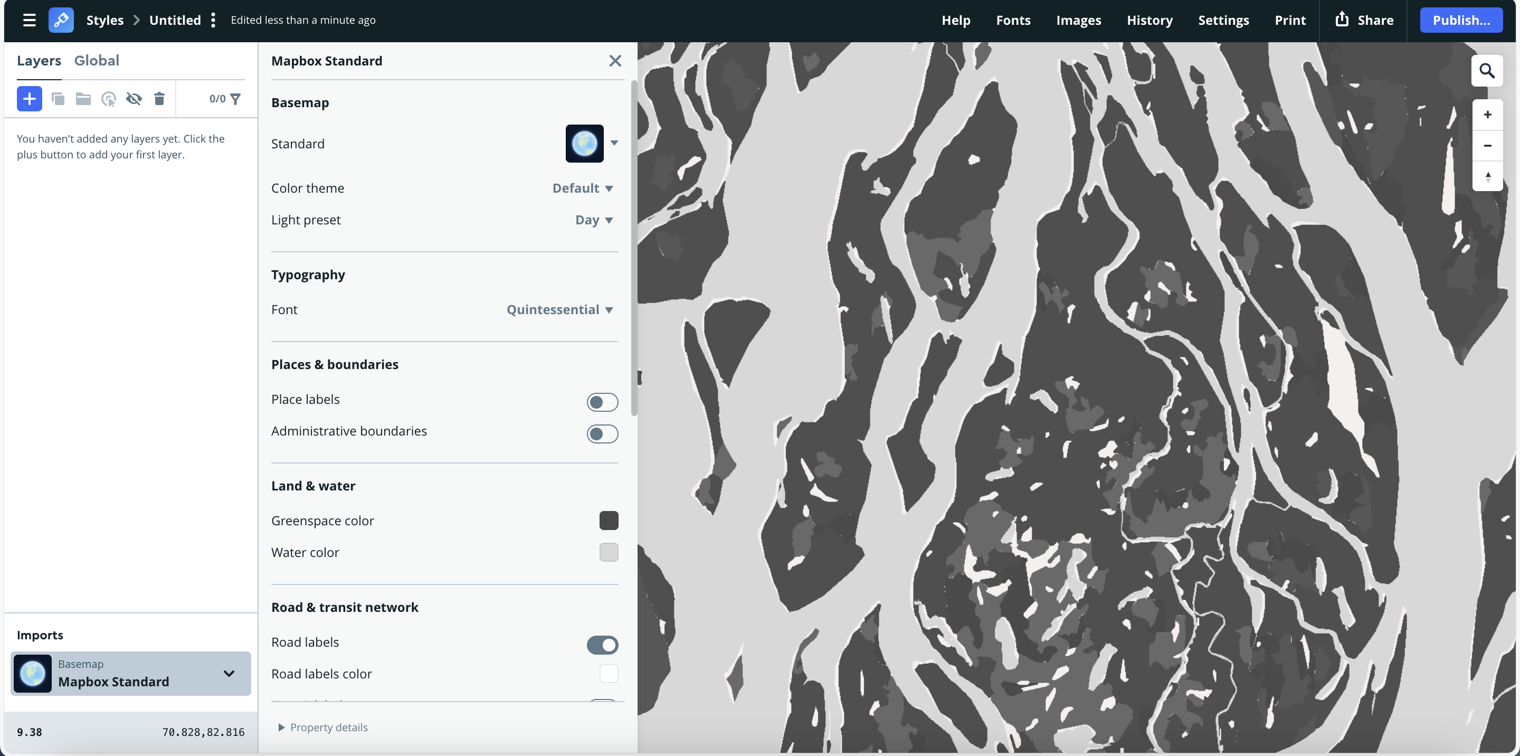This screenshot has height=756, width=1520.
Task: Open the History menu
Action: (x=1149, y=20)
